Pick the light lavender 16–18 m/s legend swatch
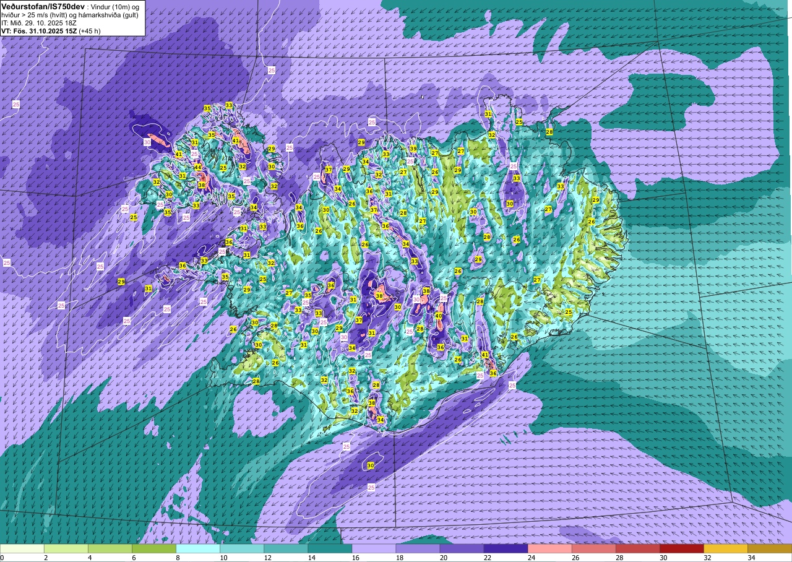Viewport: 792px width, 562px height. point(374,548)
